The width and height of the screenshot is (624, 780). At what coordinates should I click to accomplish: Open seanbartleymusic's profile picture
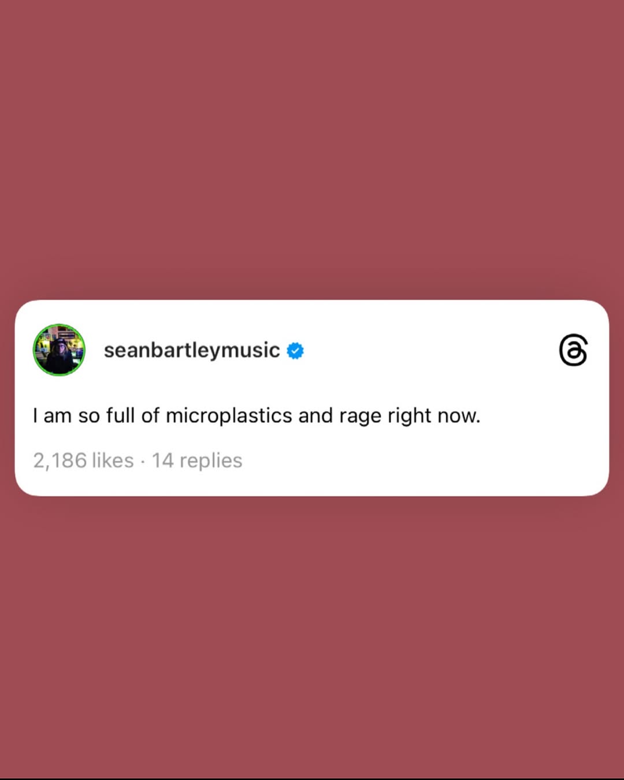click(59, 350)
